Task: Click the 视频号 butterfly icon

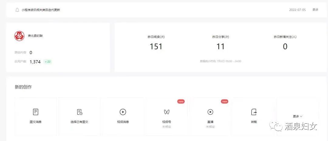Action: pos(166,112)
